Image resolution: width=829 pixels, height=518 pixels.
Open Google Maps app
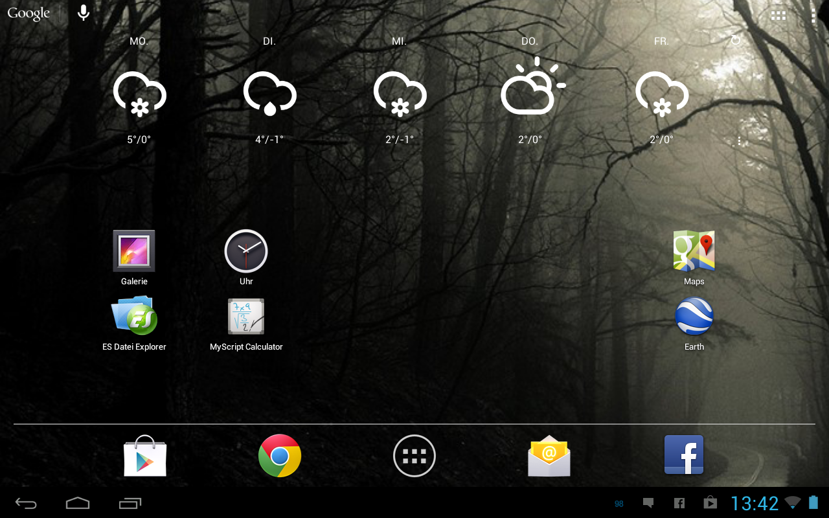point(694,251)
